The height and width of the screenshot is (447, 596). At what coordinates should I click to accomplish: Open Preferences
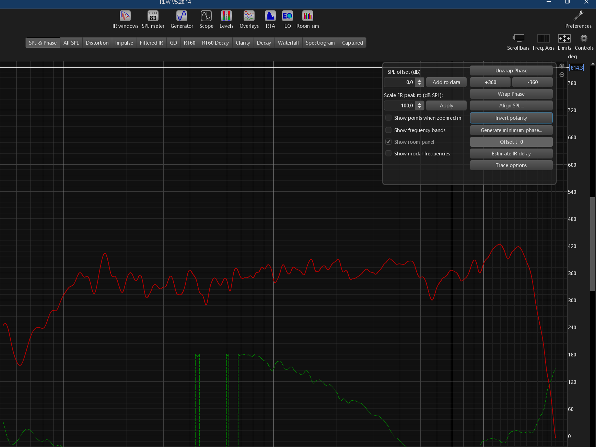click(x=579, y=20)
